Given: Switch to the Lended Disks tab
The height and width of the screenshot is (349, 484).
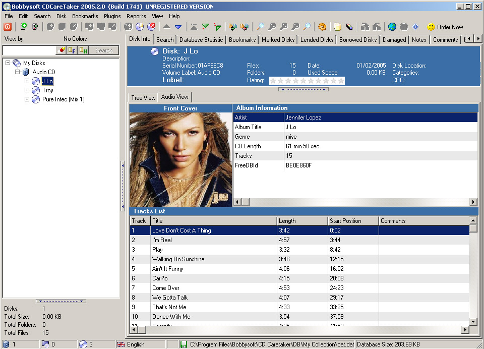Looking at the screenshot, I should click(x=317, y=39).
